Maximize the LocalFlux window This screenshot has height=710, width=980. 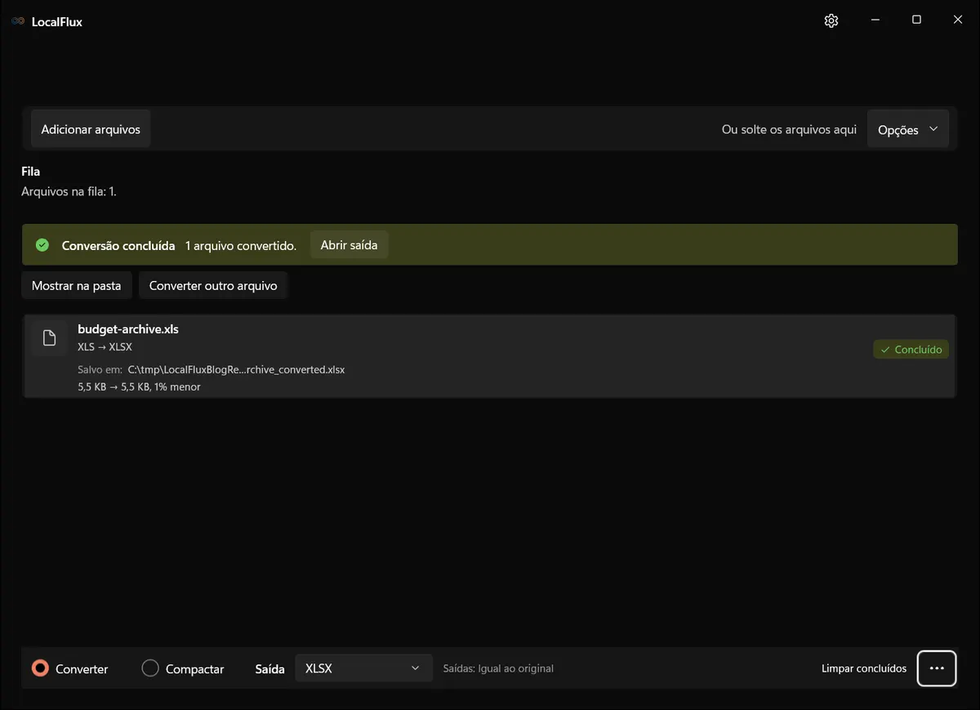click(916, 20)
